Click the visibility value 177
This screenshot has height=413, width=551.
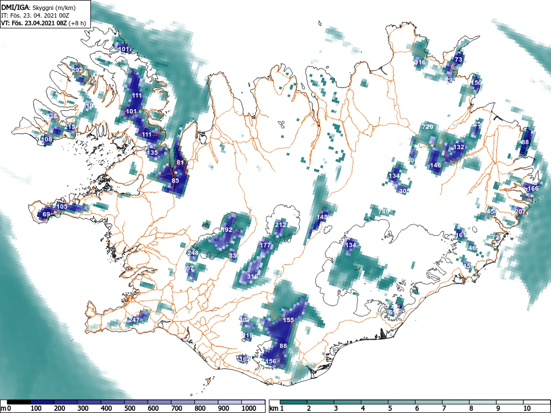point(266,245)
